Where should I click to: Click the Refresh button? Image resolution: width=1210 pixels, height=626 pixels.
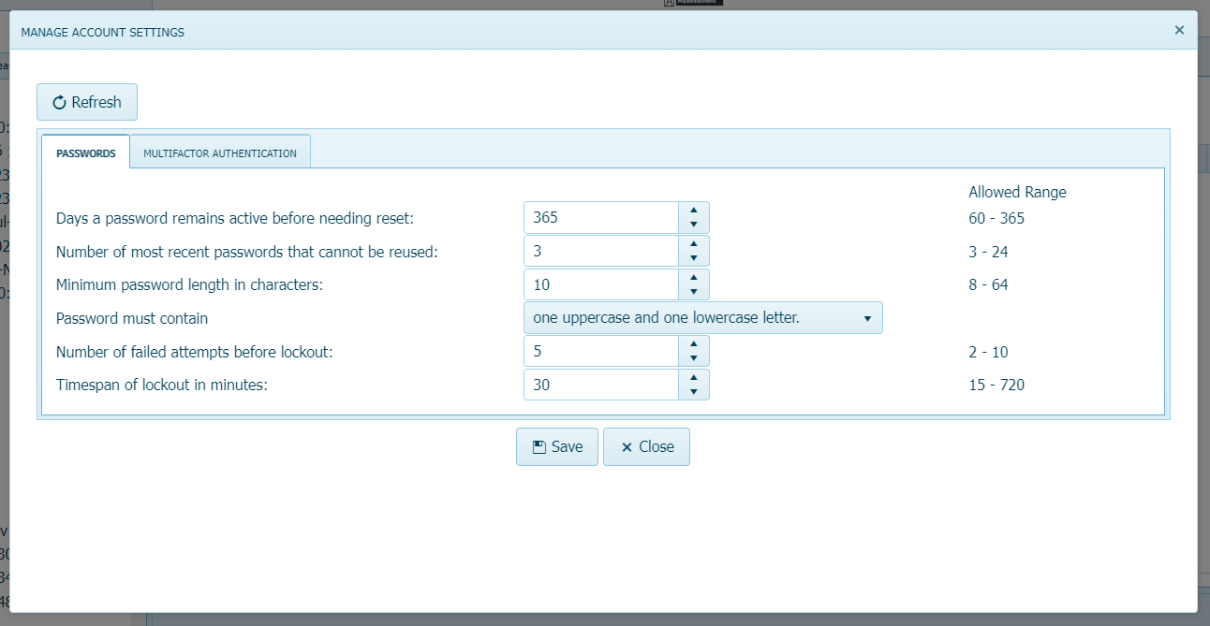click(x=86, y=102)
